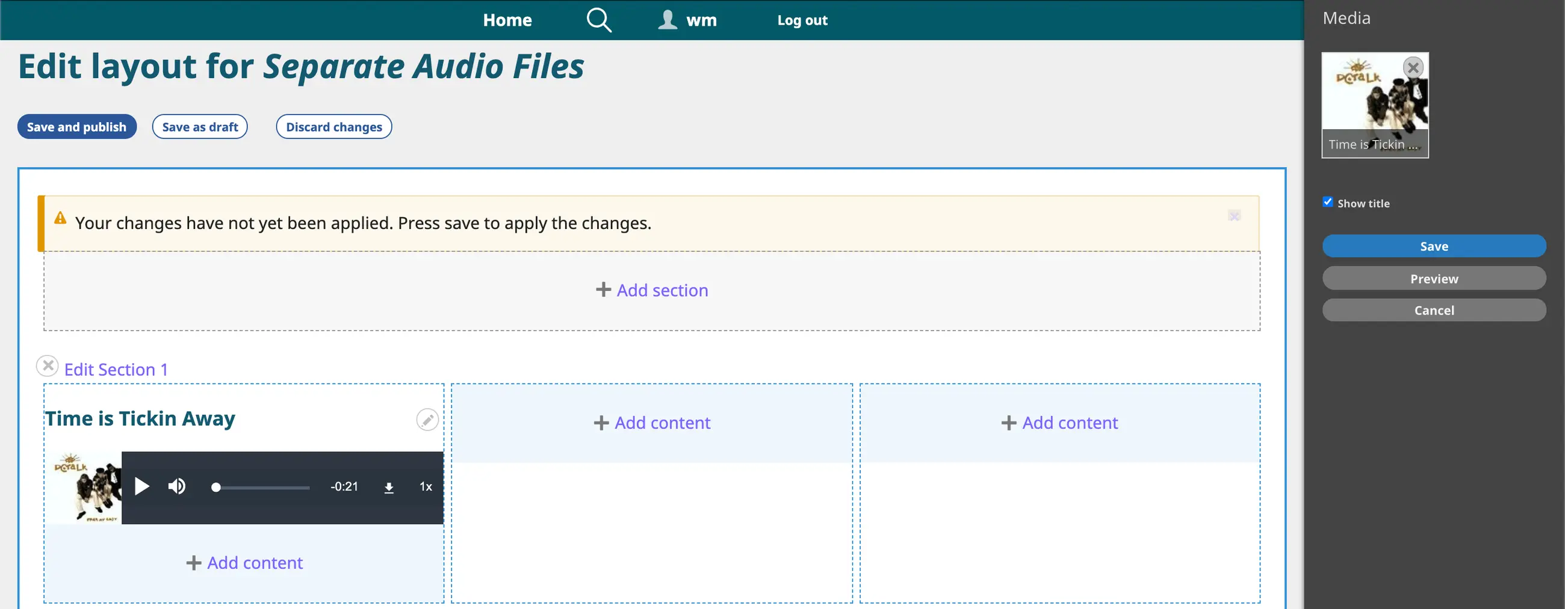Click the search magnifier icon
The image size is (1565, 609).
pos(598,20)
